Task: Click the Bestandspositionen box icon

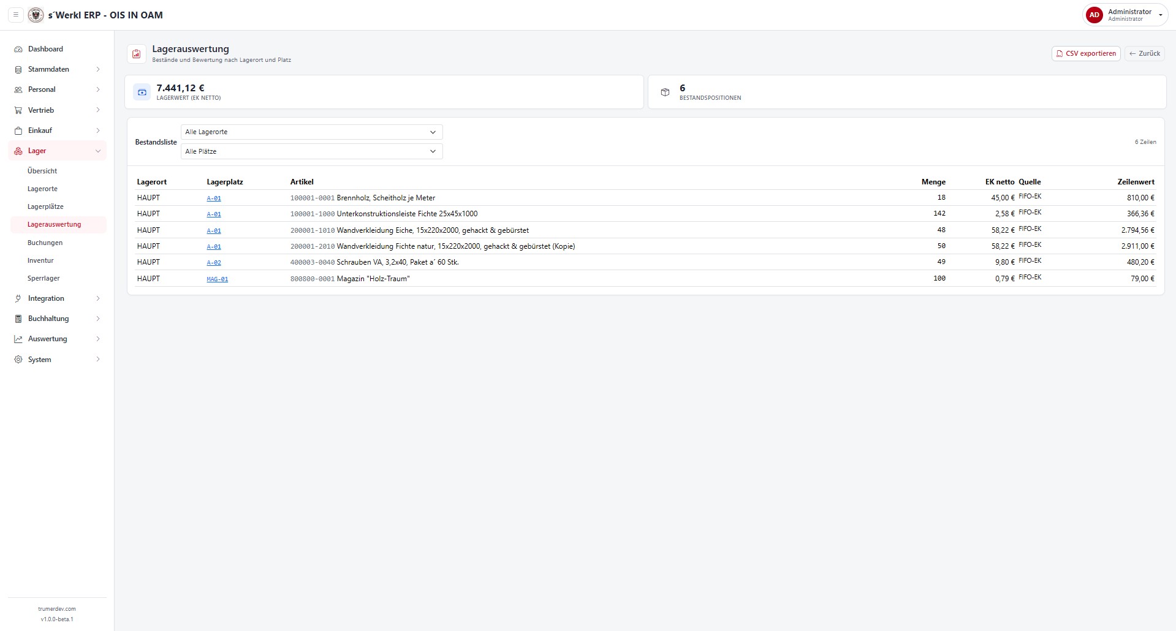Action: pyautogui.click(x=665, y=93)
